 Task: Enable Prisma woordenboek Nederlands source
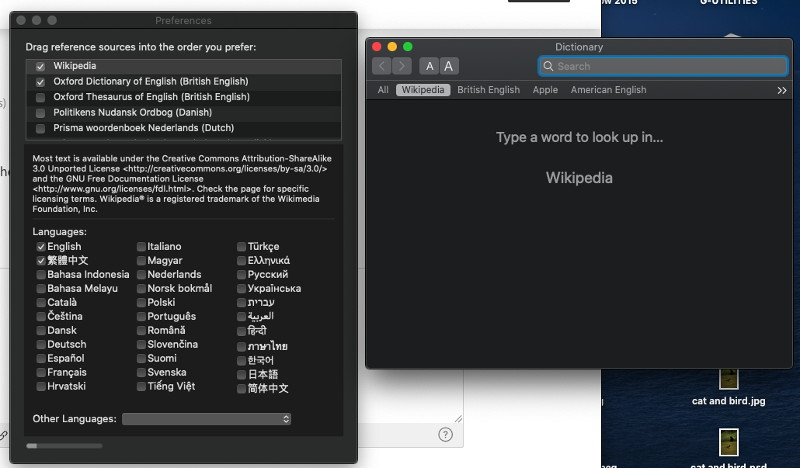(x=40, y=129)
